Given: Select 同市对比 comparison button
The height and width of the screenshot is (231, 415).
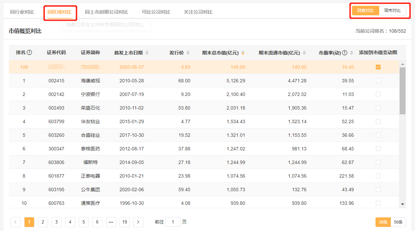Looking at the screenshot, I should 392,11.
